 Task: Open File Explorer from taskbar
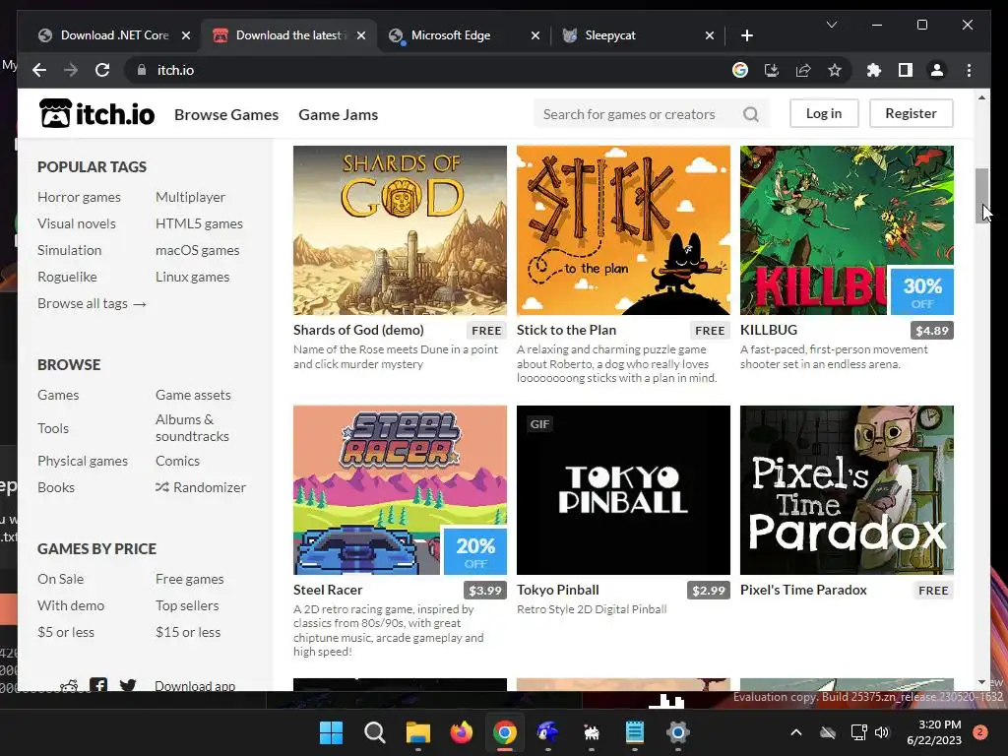(417, 732)
